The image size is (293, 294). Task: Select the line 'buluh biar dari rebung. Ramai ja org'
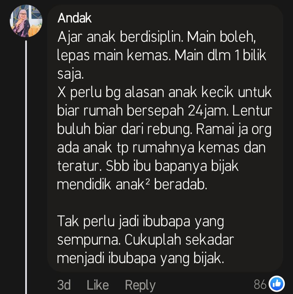(164, 130)
